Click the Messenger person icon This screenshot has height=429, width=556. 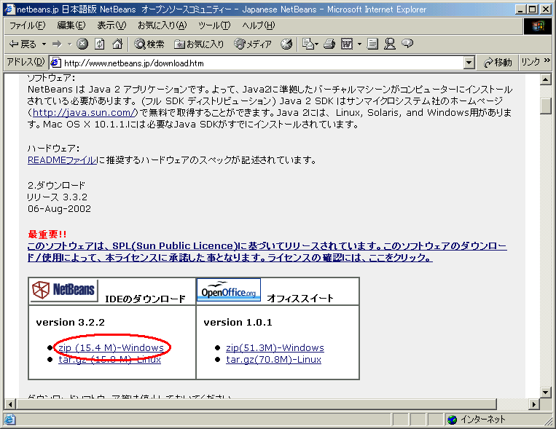click(390, 44)
